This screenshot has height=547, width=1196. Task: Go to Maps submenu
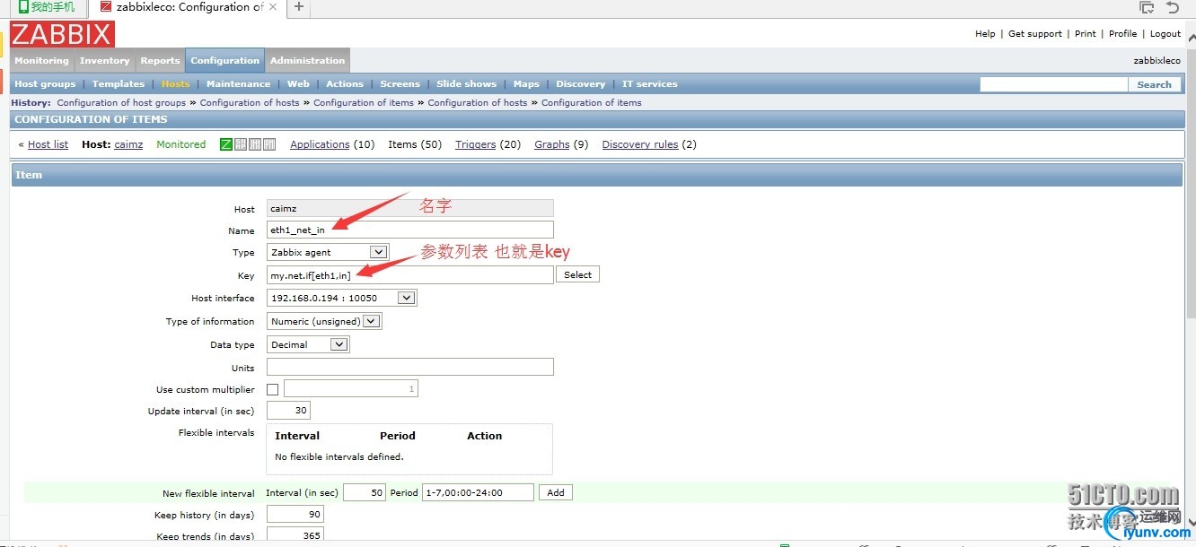[x=526, y=84]
